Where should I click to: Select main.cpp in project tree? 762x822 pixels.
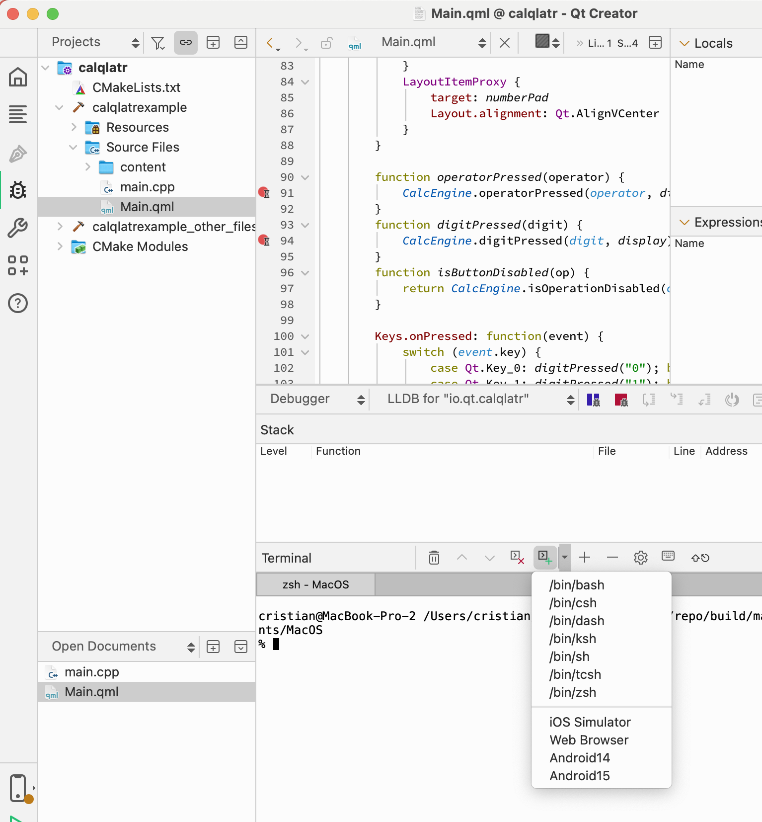point(147,187)
